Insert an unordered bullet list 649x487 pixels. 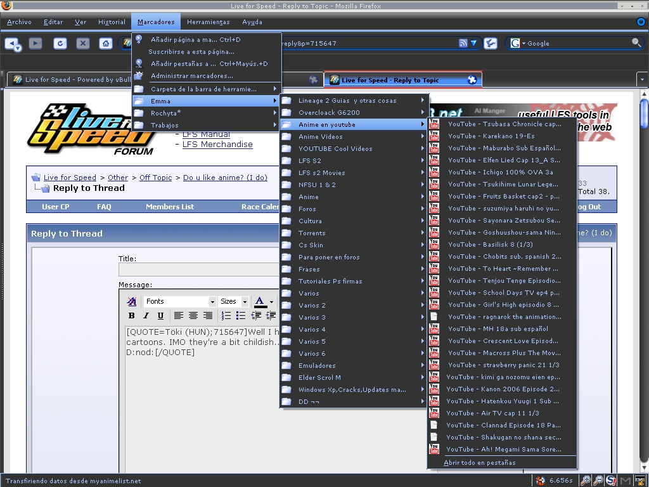pos(241,316)
